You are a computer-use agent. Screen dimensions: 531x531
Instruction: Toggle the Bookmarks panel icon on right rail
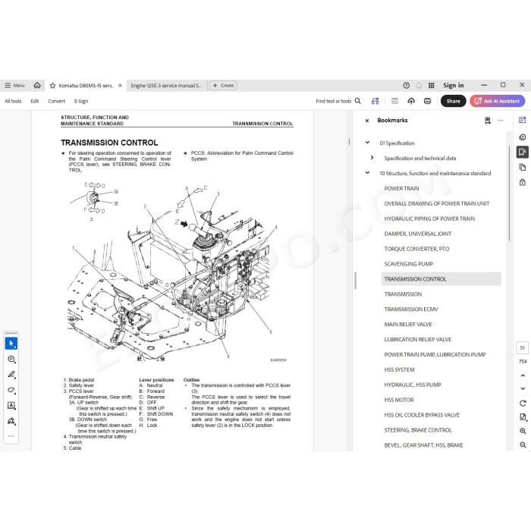(522, 152)
